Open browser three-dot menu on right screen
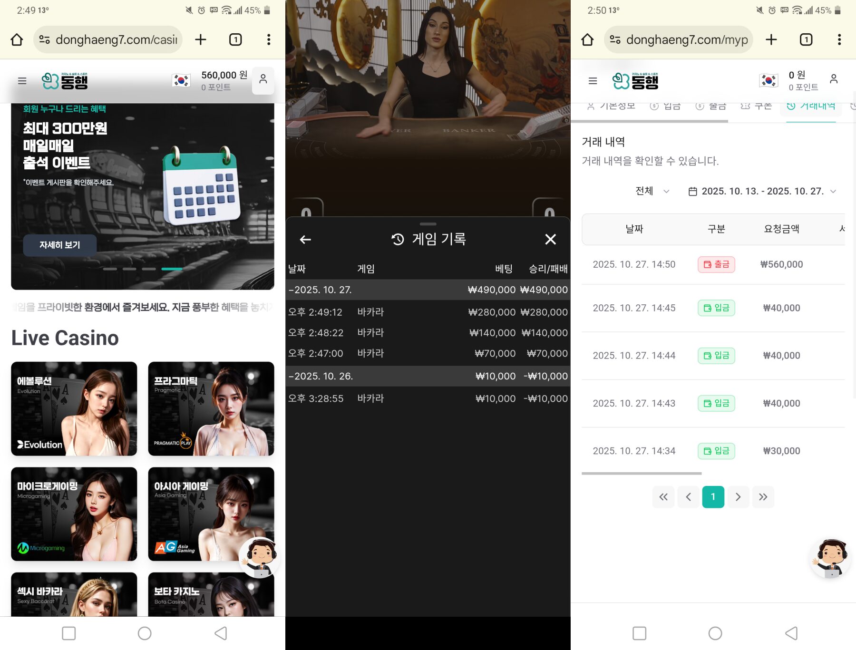Screen dimensions: 856x650 pos(839,39)
